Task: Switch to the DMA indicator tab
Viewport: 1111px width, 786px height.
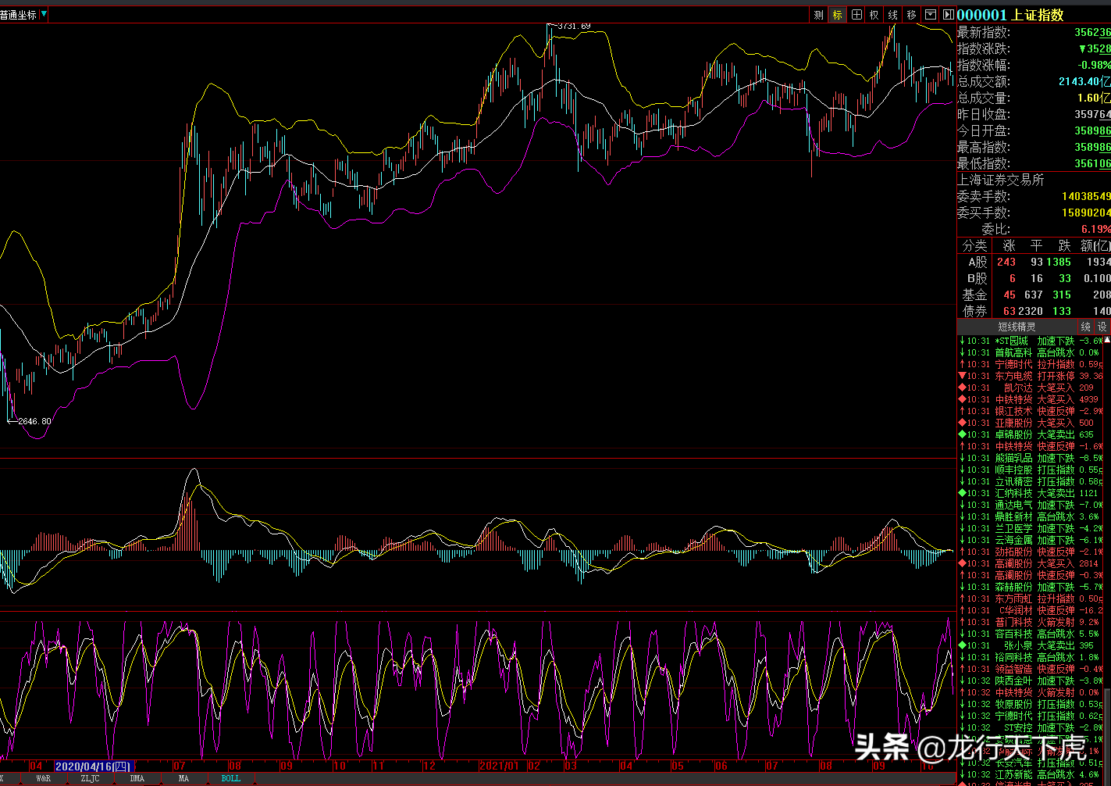Action: (x=137, y=779)
